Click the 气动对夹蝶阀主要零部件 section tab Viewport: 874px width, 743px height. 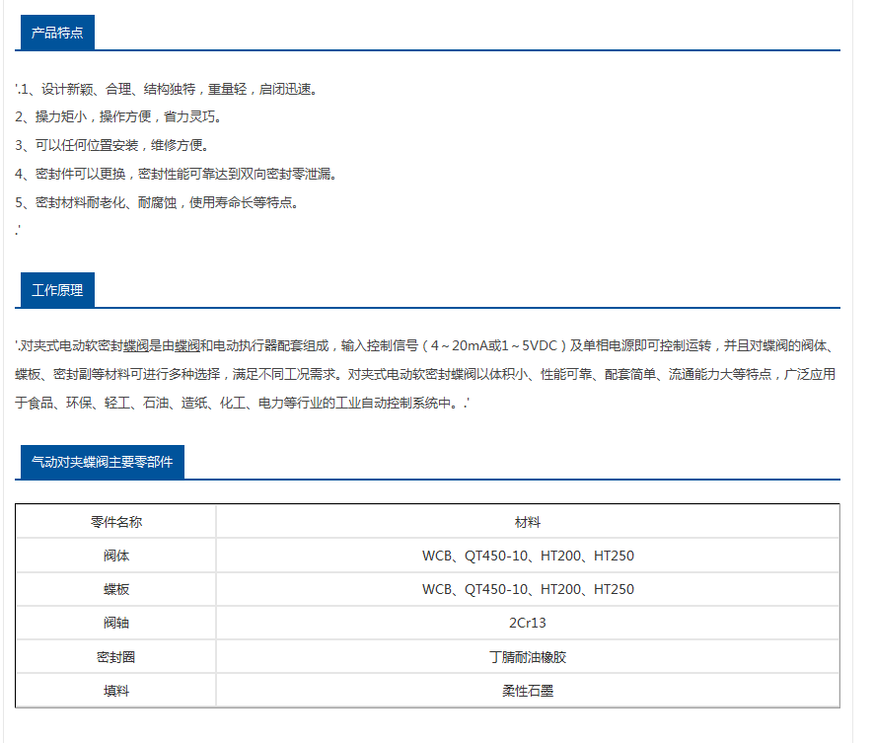(102, 462)
